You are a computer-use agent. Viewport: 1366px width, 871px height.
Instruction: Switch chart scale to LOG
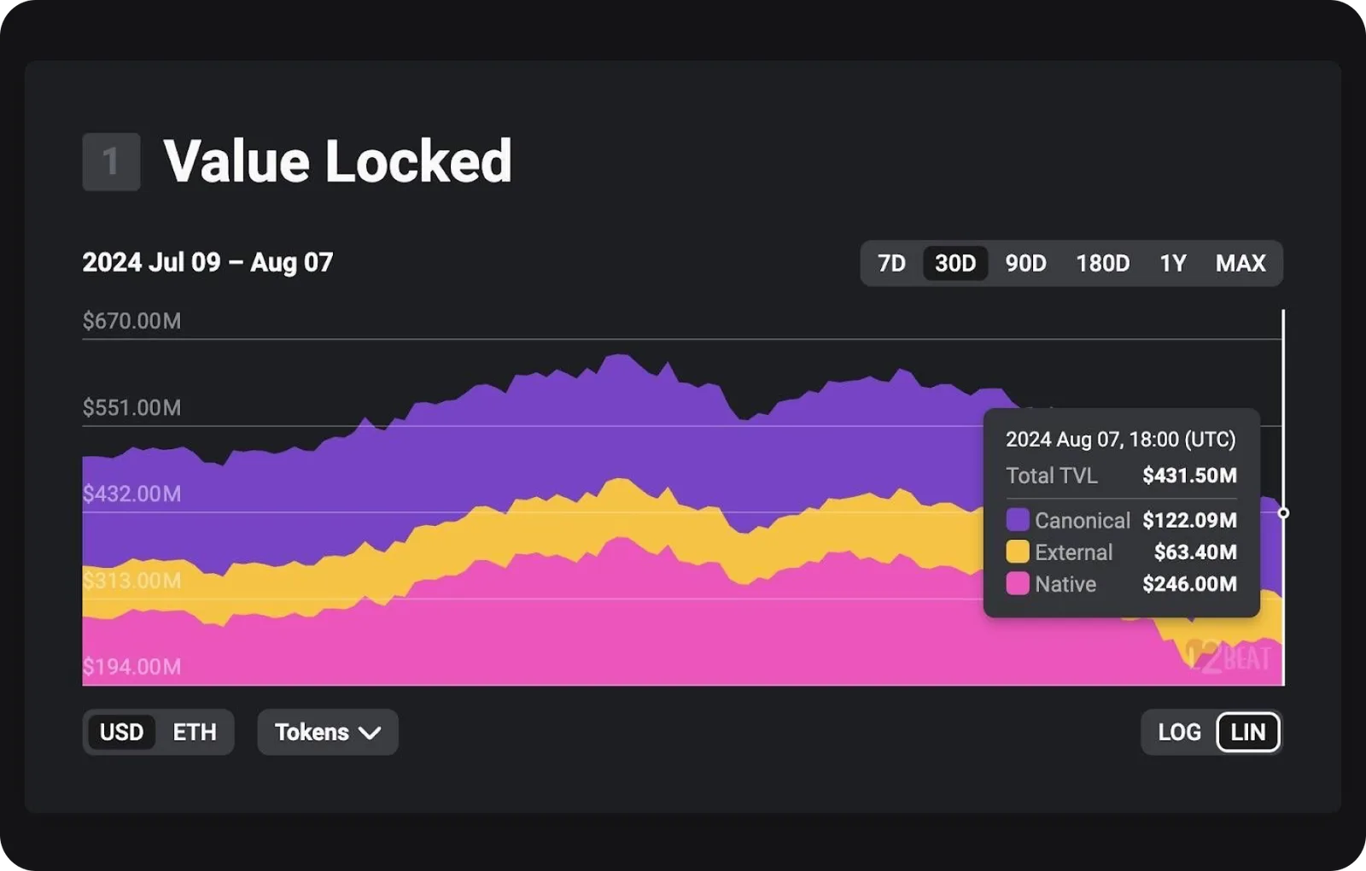click(1179, 732)
